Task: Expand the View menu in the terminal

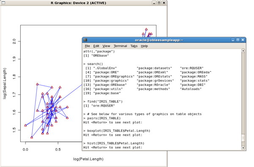Action: pos(106,46)
